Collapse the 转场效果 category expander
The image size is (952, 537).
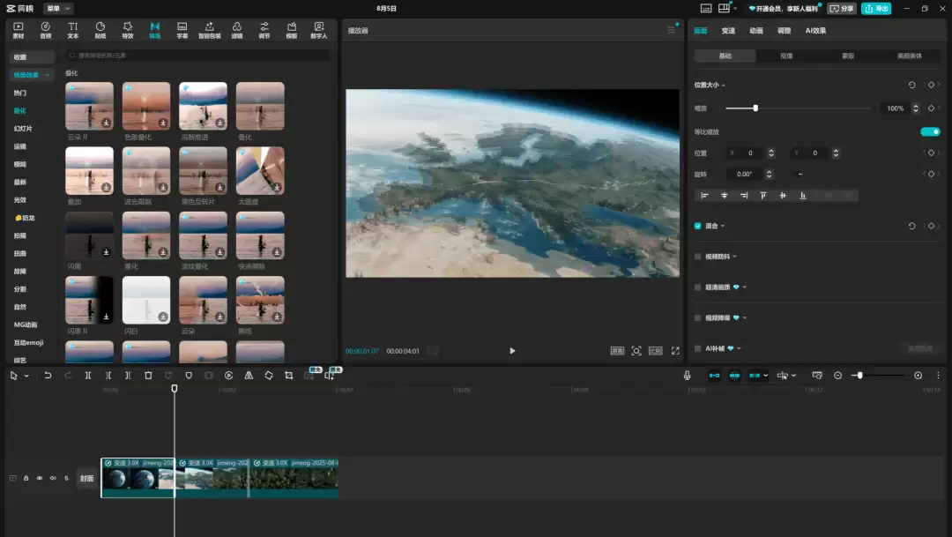click(48, 75)
